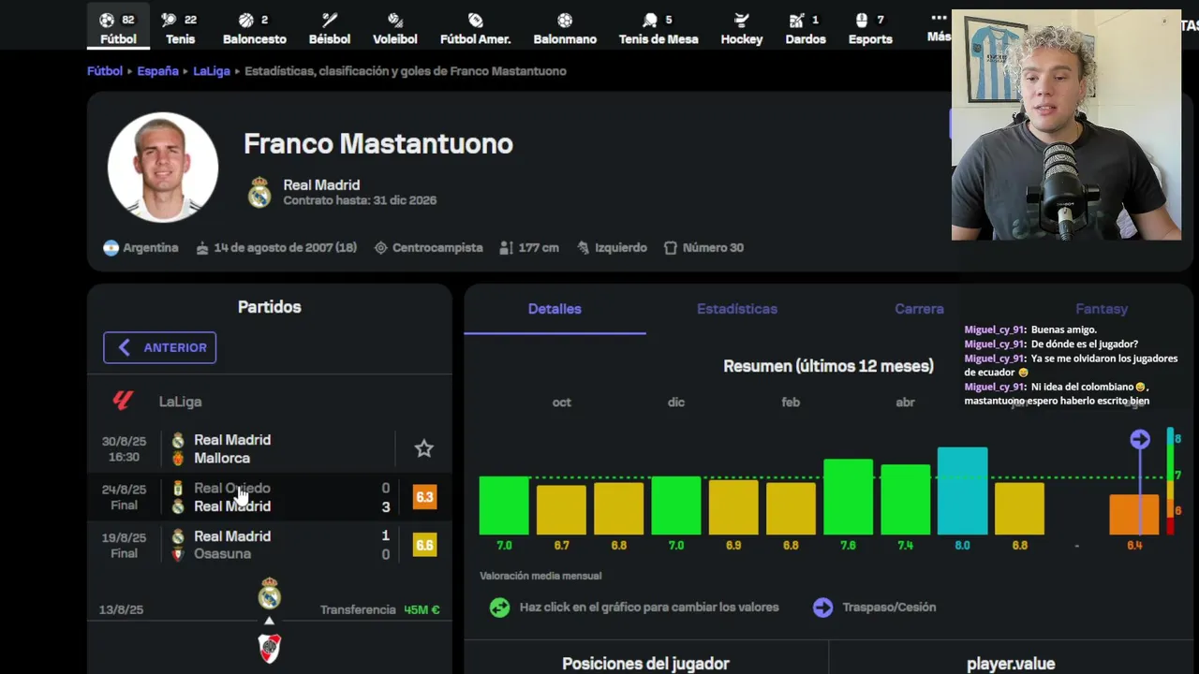
Task: Click the LaLiga logo icon in Partidos
Action: (123, 402)
